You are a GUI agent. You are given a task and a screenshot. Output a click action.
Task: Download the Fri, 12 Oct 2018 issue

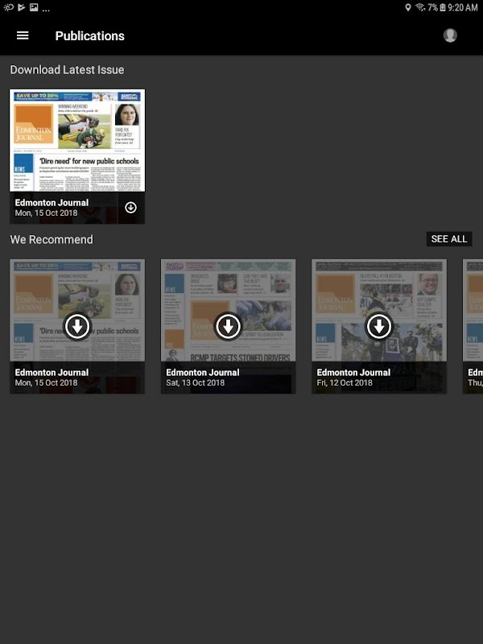coord(378,327)
